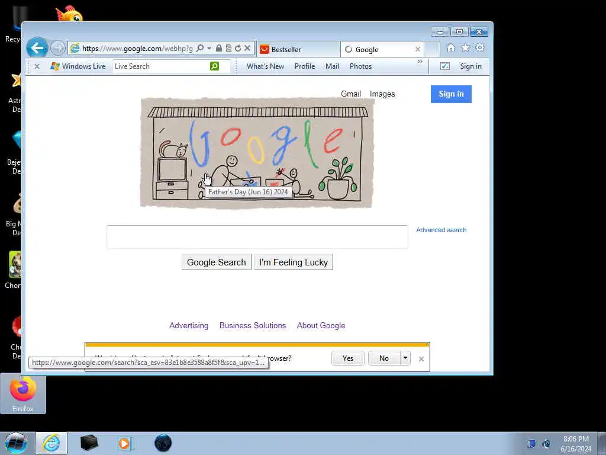This screenshot has width=606, height=455.
Task: Click Sign in on Windows Live toolbar
Action: point(470,66)
